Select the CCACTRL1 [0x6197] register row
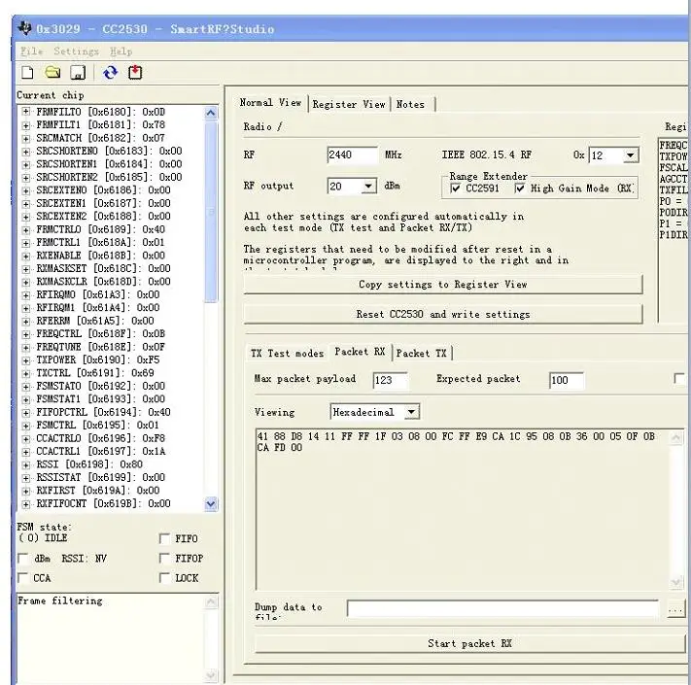 pyautogui.click(x=100, y=452)
